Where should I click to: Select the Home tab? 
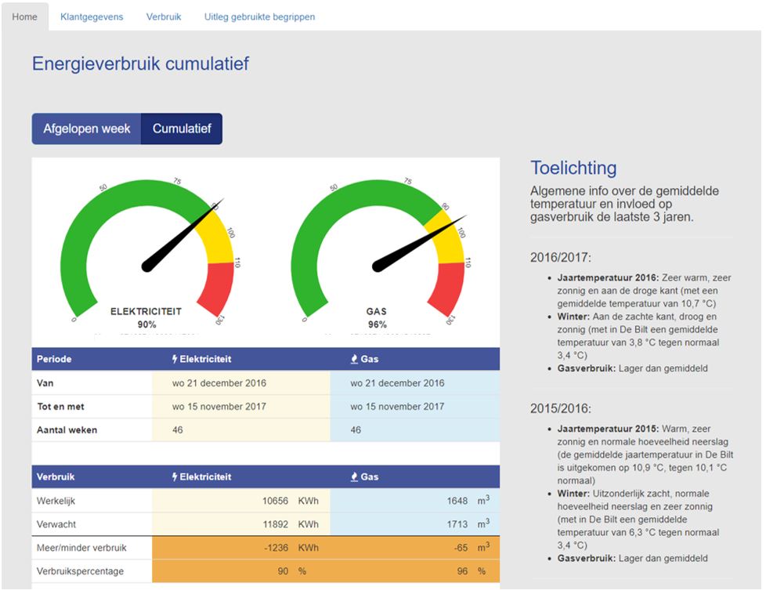(24, 16)
